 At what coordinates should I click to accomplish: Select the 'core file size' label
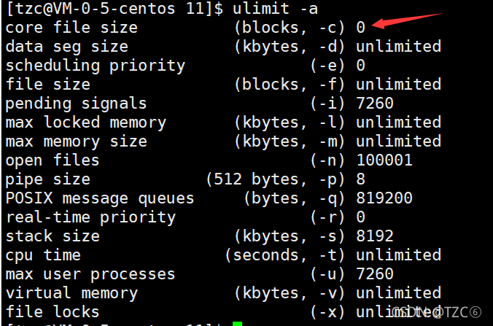[x=71, y=28]
